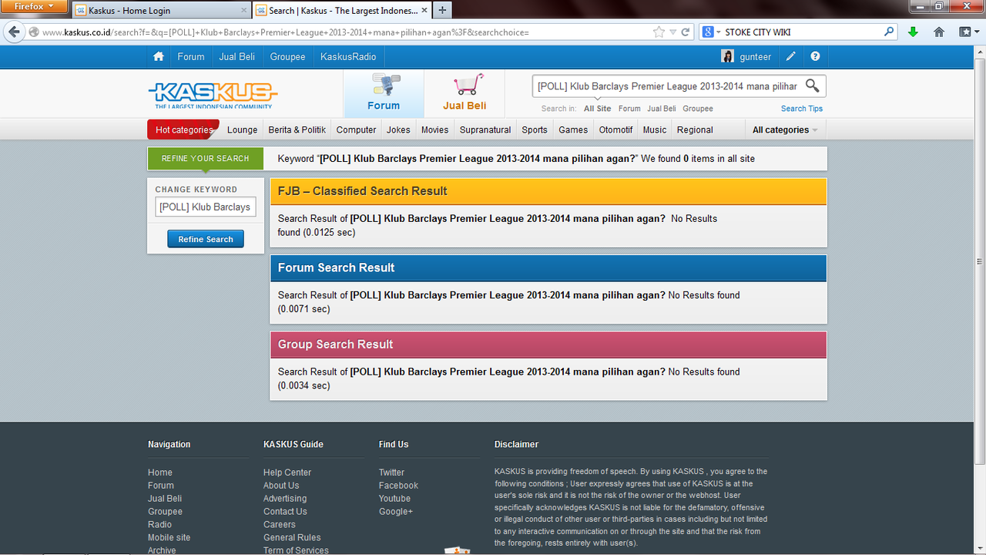986x555 pixels.
Task: Switch to Kaskus - Home Login tab
Action: click(x=162, y=11)
